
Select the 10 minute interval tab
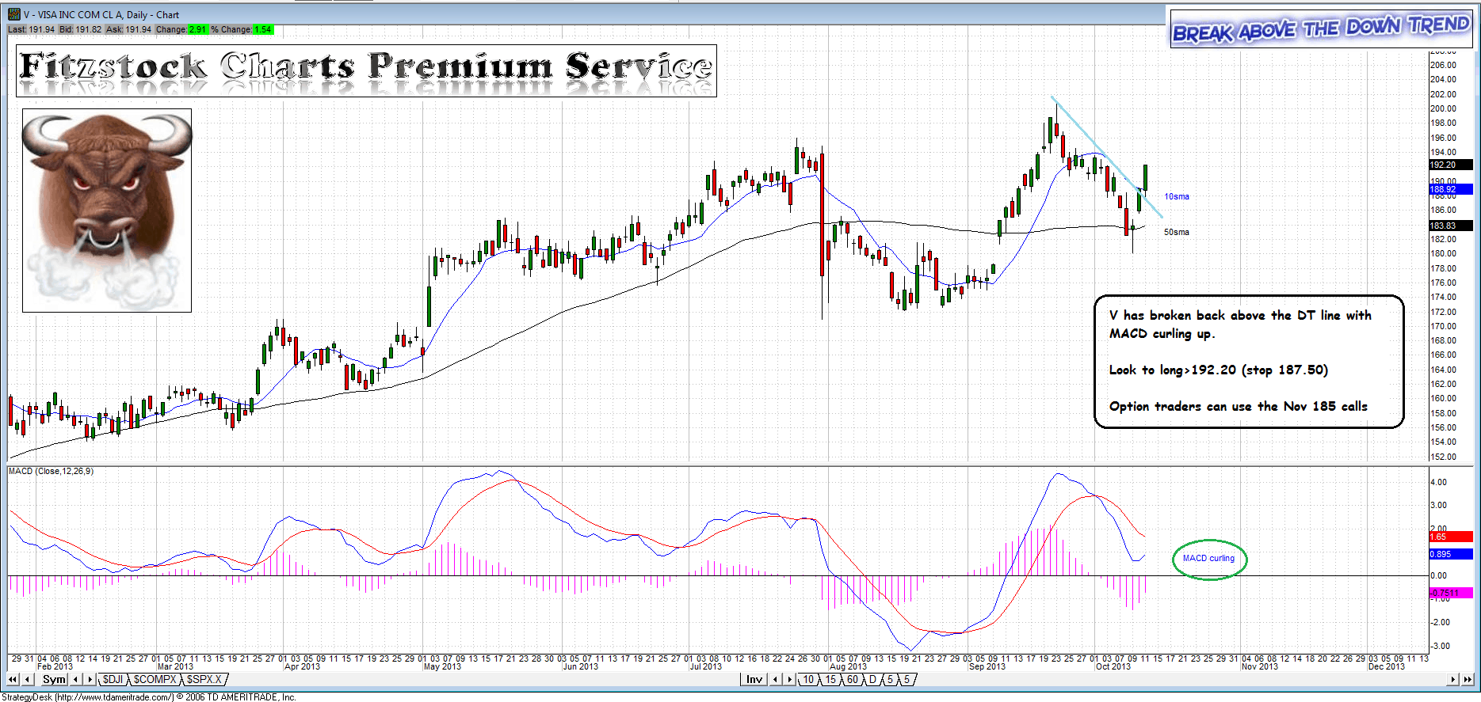click(x=807, y=679)
